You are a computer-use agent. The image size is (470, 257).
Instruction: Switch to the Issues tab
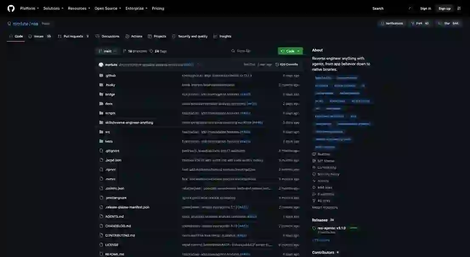coord(40,36)
